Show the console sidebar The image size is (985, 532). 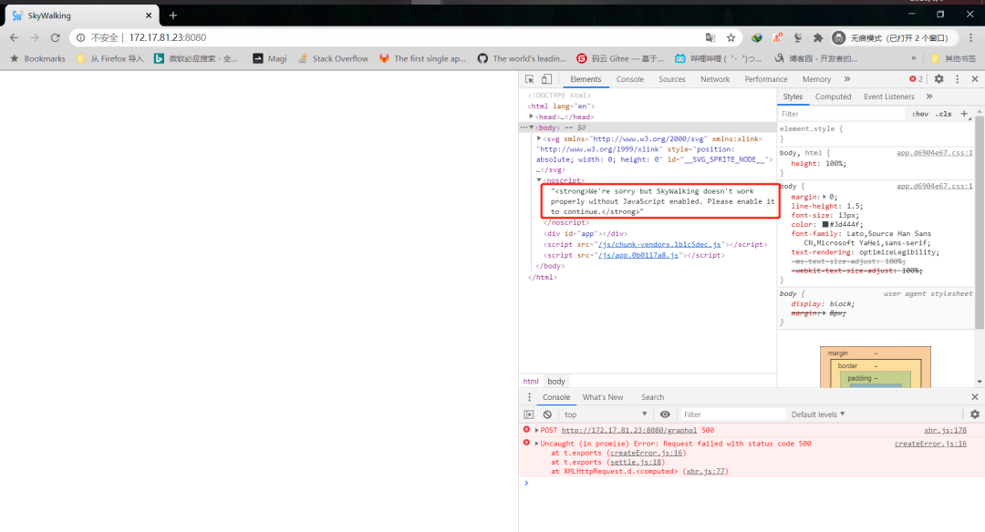[x=529, y=414]
